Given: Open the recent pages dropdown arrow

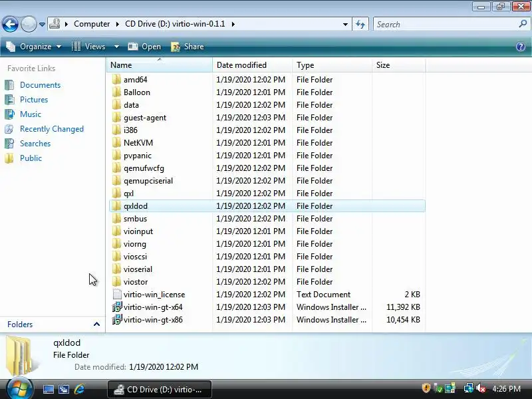Looking at the screenshot, I should click(x=42, y=25).
